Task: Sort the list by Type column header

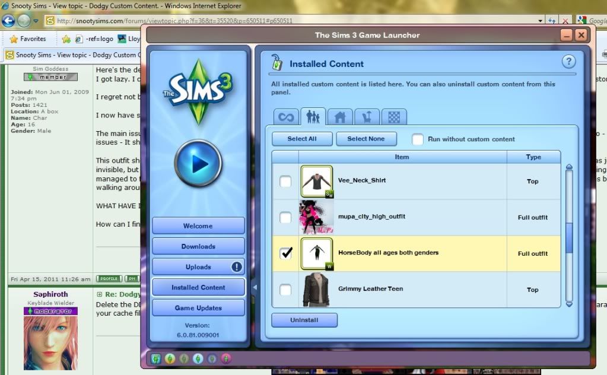Action: pyautogui.click(x=533, y=157)
